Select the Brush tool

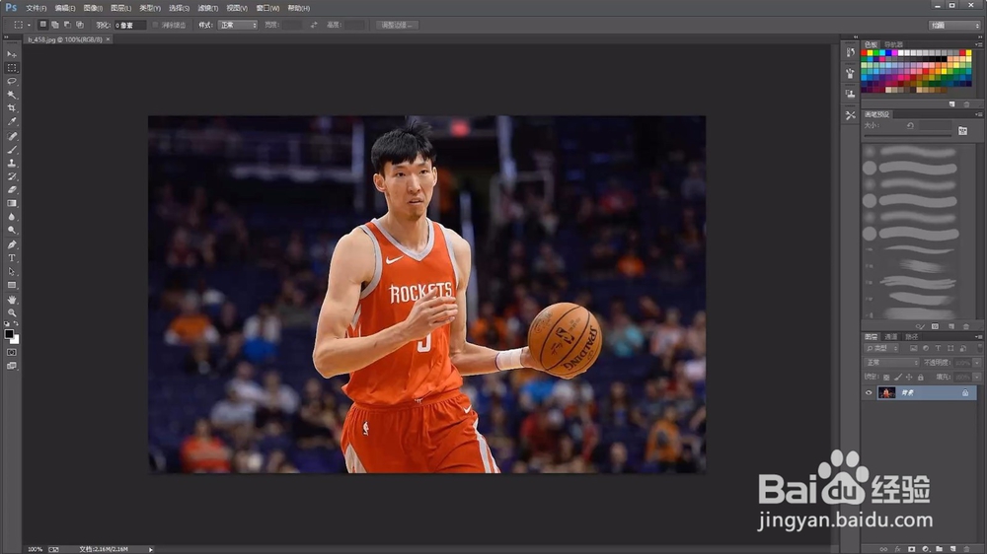pos(11,150)
